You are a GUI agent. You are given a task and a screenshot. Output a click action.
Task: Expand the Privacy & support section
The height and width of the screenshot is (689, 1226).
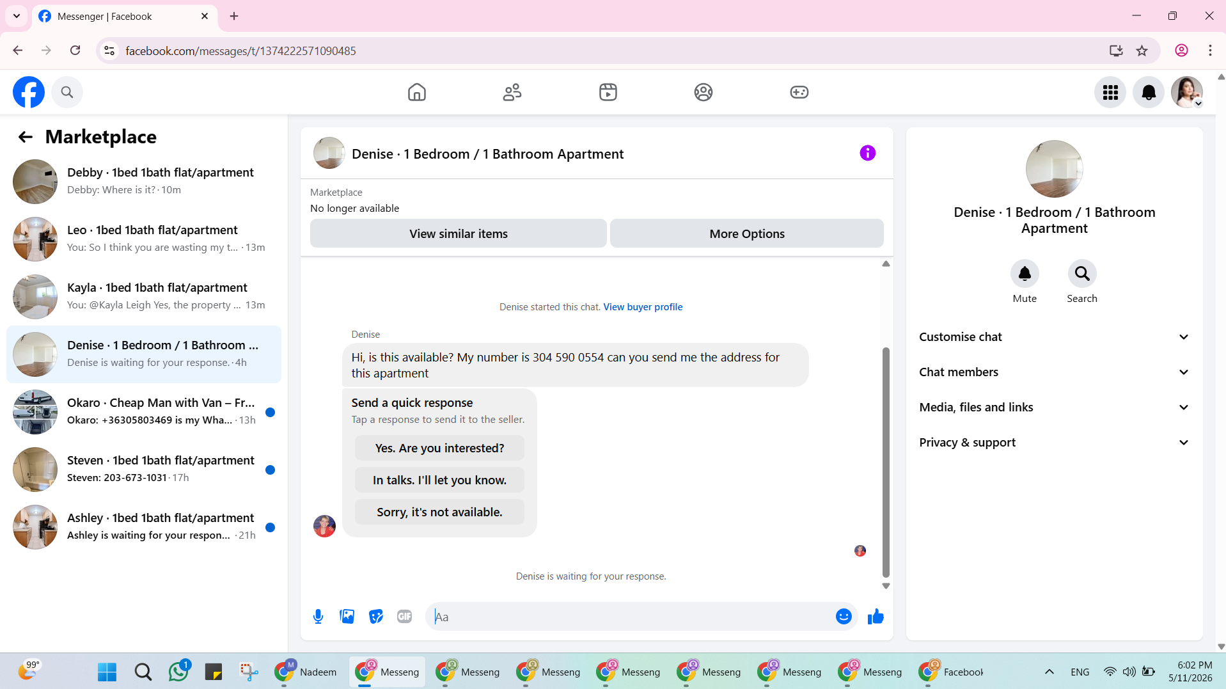tap(1054, 443)
